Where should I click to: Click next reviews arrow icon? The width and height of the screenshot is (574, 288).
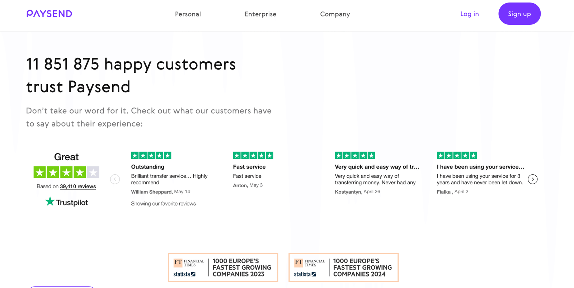(x=533, y=179)
